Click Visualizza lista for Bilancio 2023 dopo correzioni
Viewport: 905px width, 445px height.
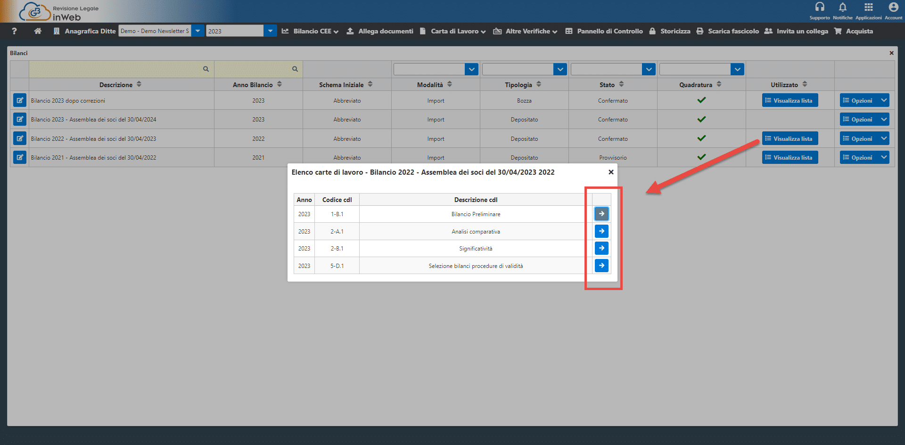(x=790, y=100)
